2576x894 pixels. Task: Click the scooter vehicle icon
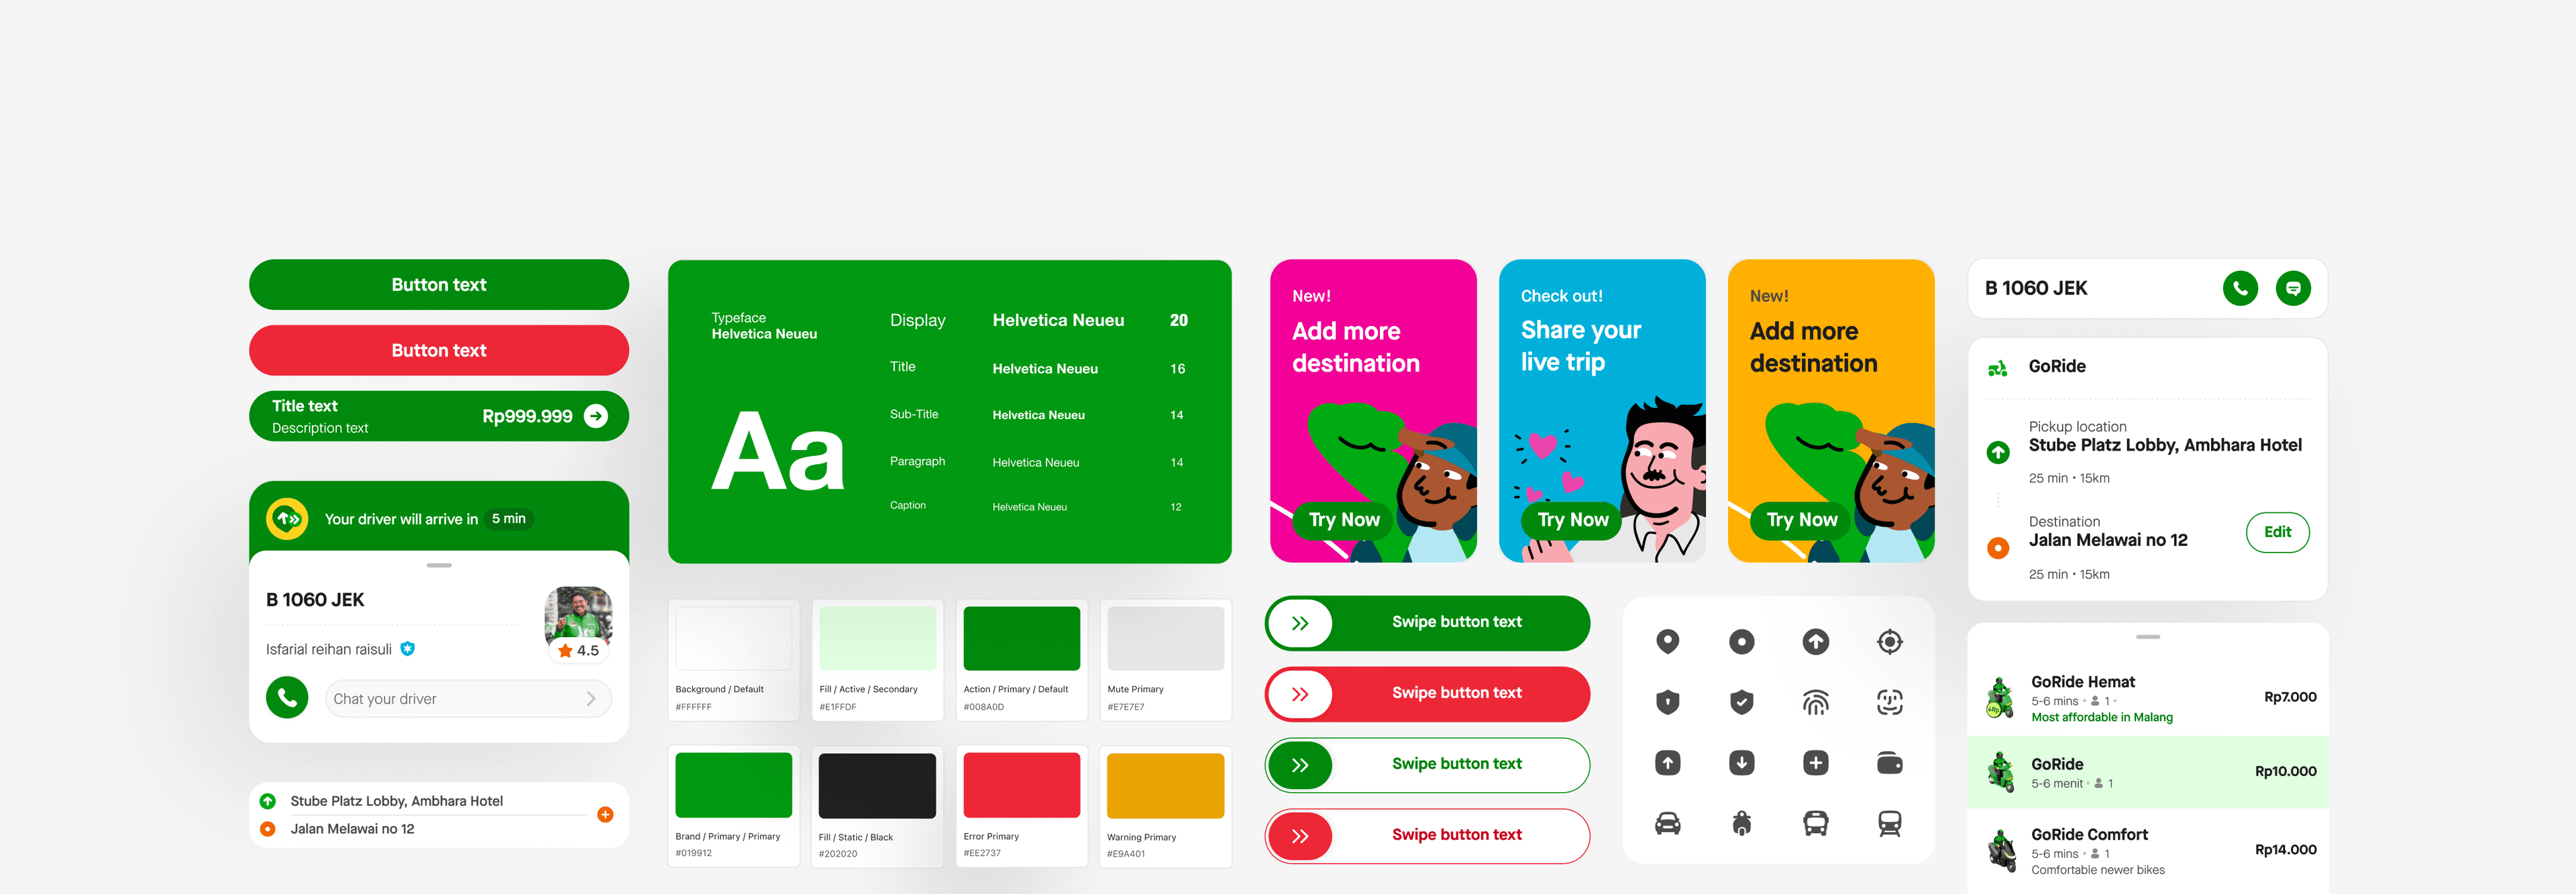coord(1741,823)
